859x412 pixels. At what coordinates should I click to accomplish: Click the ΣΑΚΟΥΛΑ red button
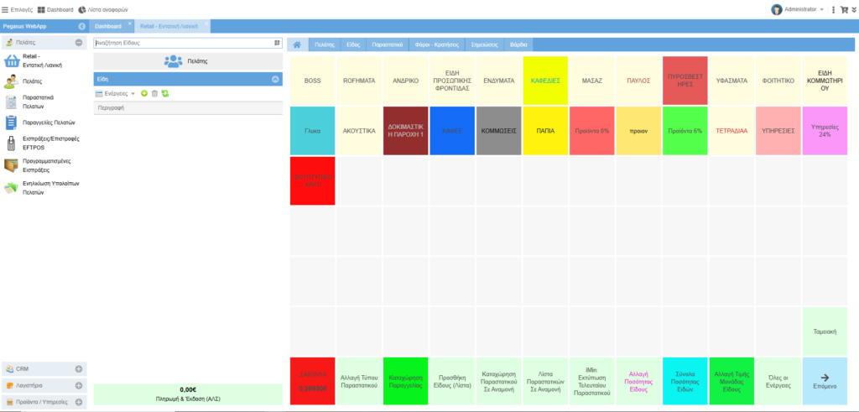pos(312,381)
